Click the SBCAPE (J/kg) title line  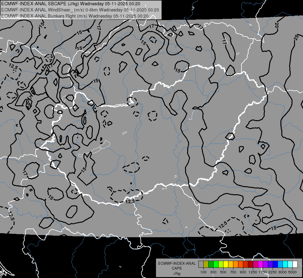point(71,4)
